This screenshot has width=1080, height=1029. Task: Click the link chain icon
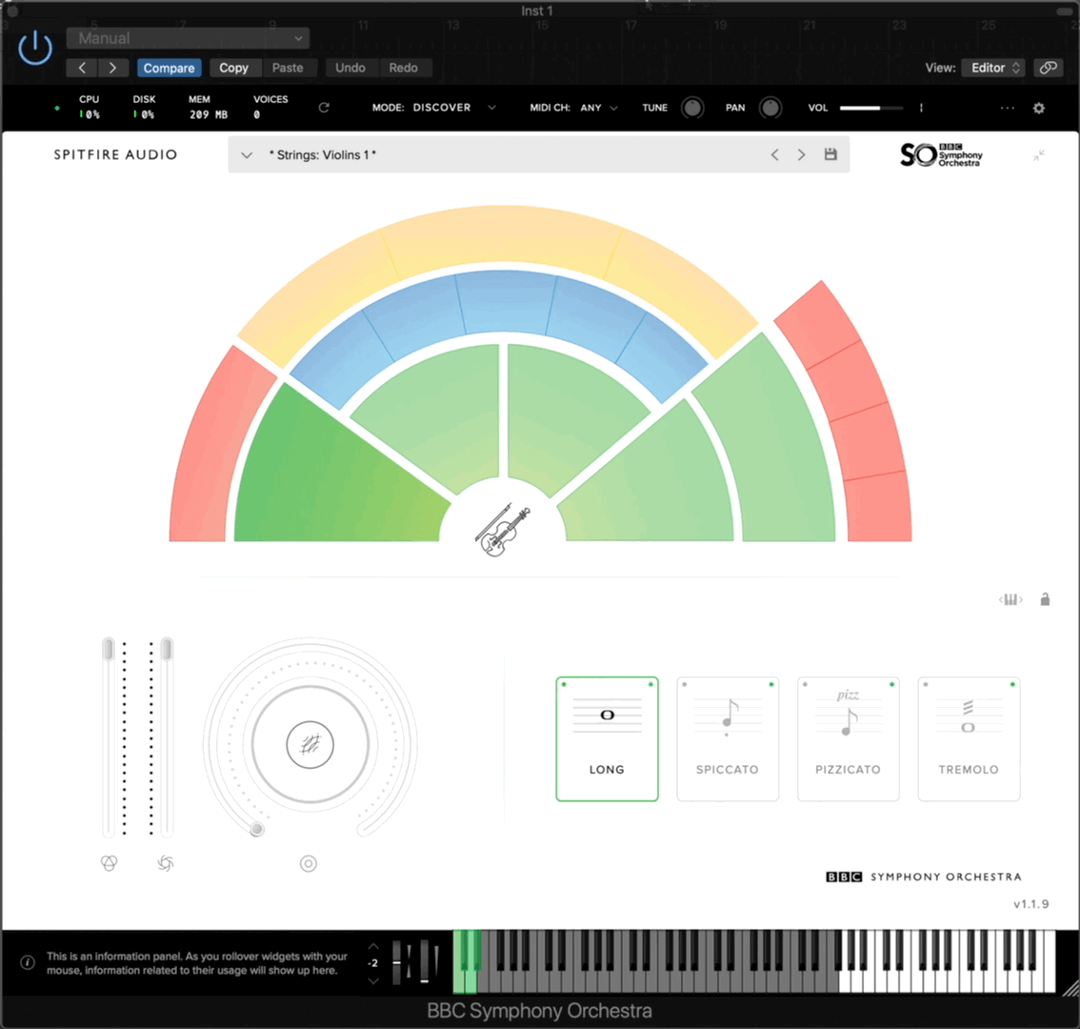1049,68
